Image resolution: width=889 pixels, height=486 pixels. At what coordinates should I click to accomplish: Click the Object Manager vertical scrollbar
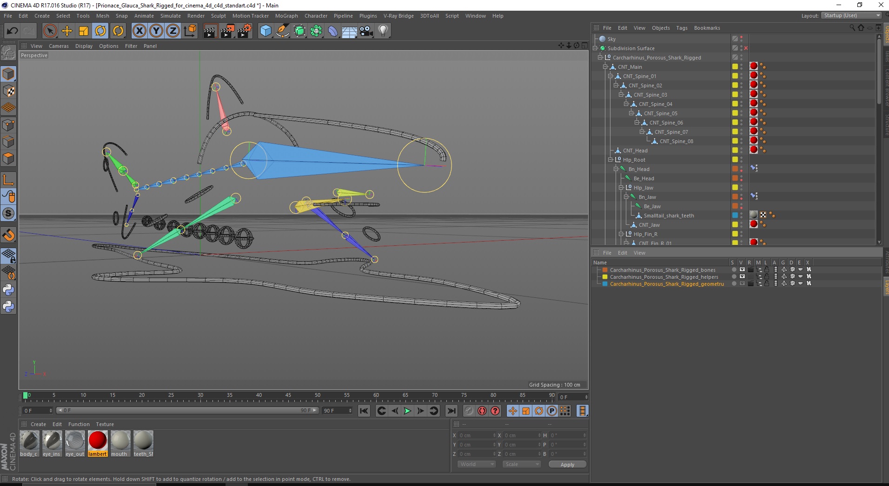click(x=879, y=71)
